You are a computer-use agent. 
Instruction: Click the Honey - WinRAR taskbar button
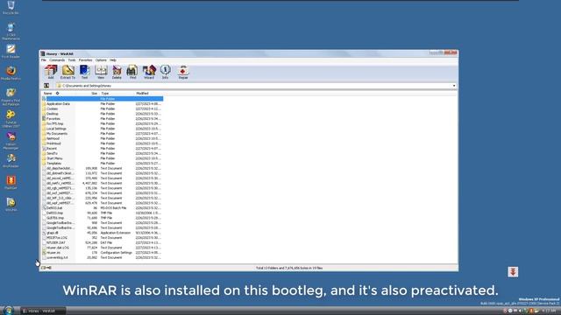click(43, 311)
